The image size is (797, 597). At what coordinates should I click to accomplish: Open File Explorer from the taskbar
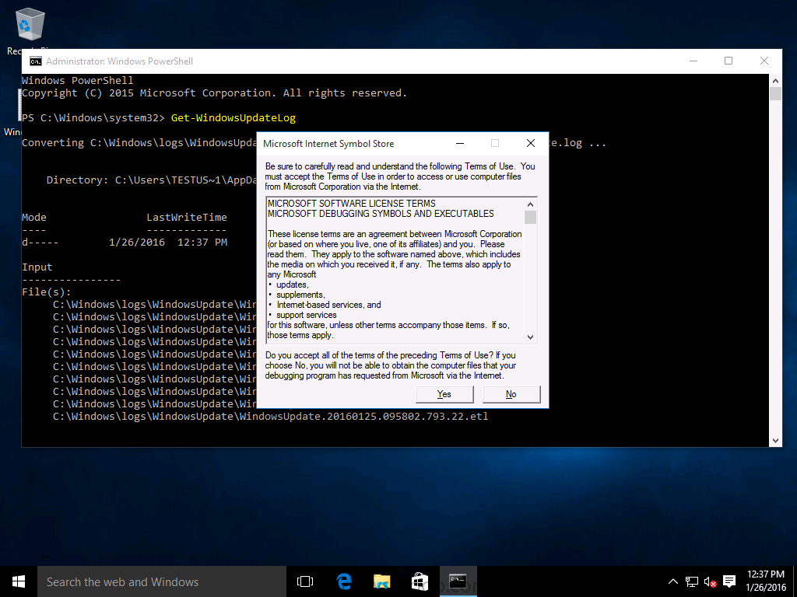[381, 581]
